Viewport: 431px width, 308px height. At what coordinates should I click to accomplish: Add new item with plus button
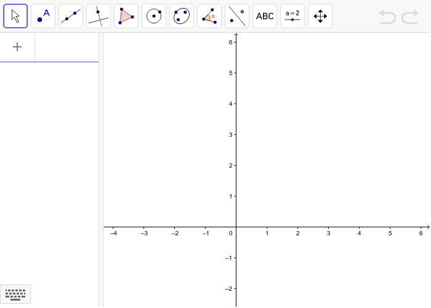pyautogui.click(x=17, y=47)
